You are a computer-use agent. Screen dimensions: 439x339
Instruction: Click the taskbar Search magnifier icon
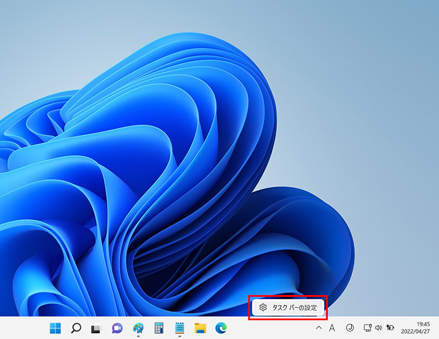(x=76, y=328)
